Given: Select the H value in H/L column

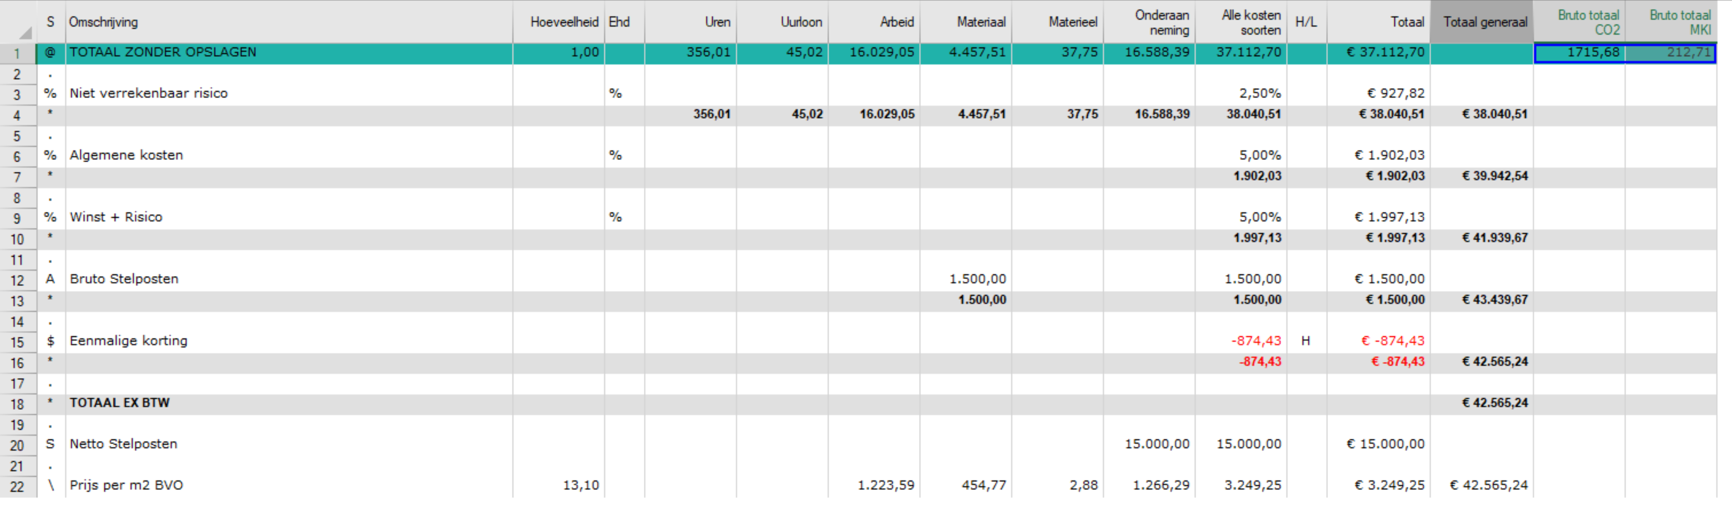Looking at the screenshot, I should 1305,341.
